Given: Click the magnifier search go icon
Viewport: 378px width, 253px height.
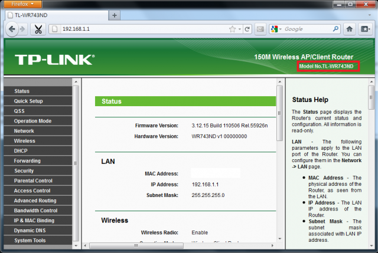Looking at the screenshot, I should tap(335, 29).
